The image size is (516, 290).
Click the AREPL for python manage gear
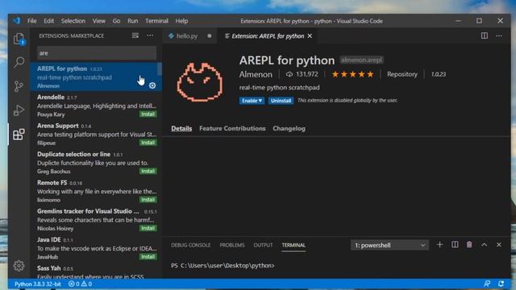tap(152, 85)
